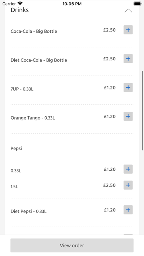Tap the Wi-Fi status icon
This screenshot has height=256, width=144.
[x=20, y=3]
